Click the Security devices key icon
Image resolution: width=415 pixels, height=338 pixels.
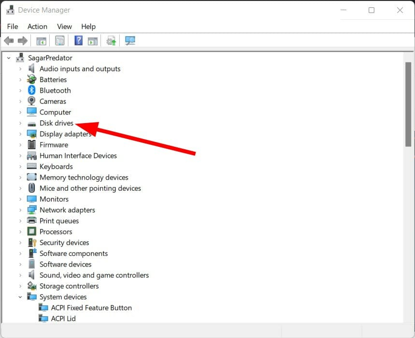coord(32,242)
